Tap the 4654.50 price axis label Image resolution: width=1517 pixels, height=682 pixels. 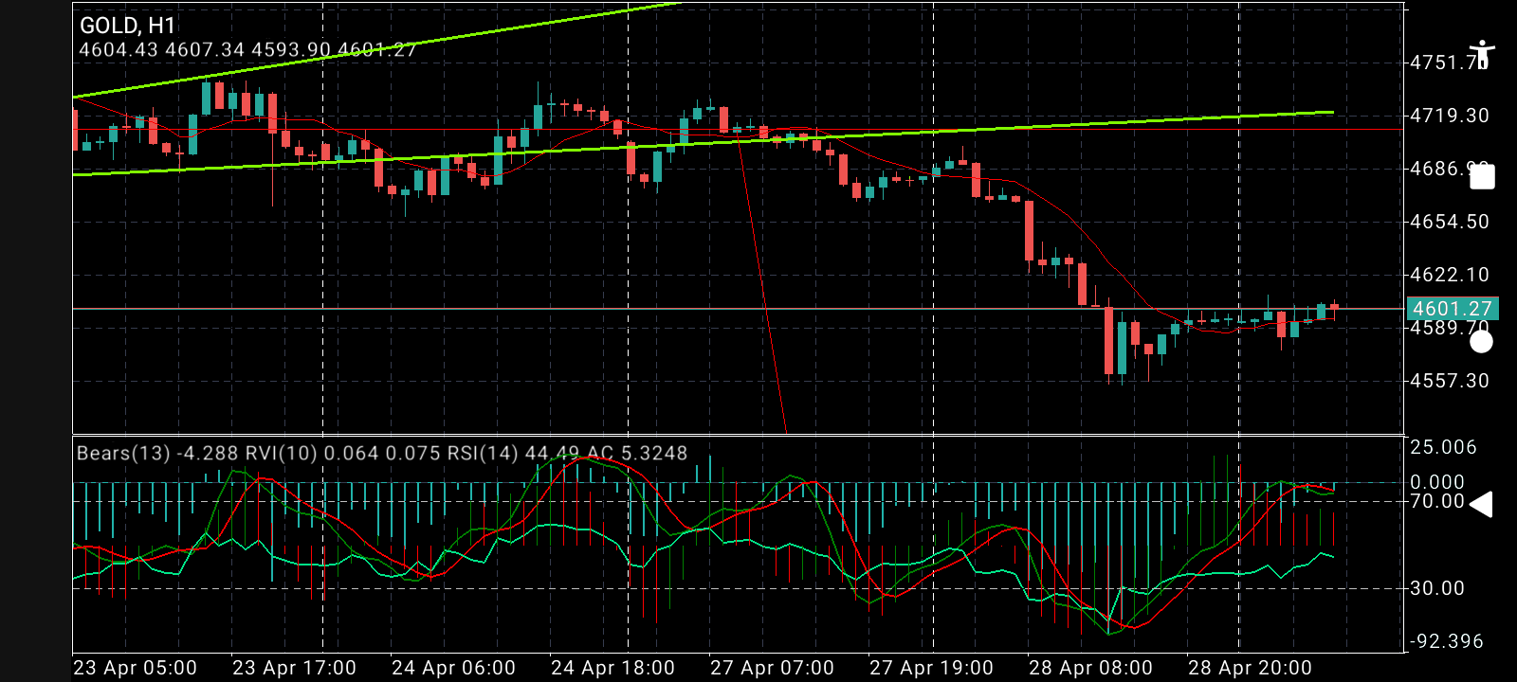[x=1450, y=222]
